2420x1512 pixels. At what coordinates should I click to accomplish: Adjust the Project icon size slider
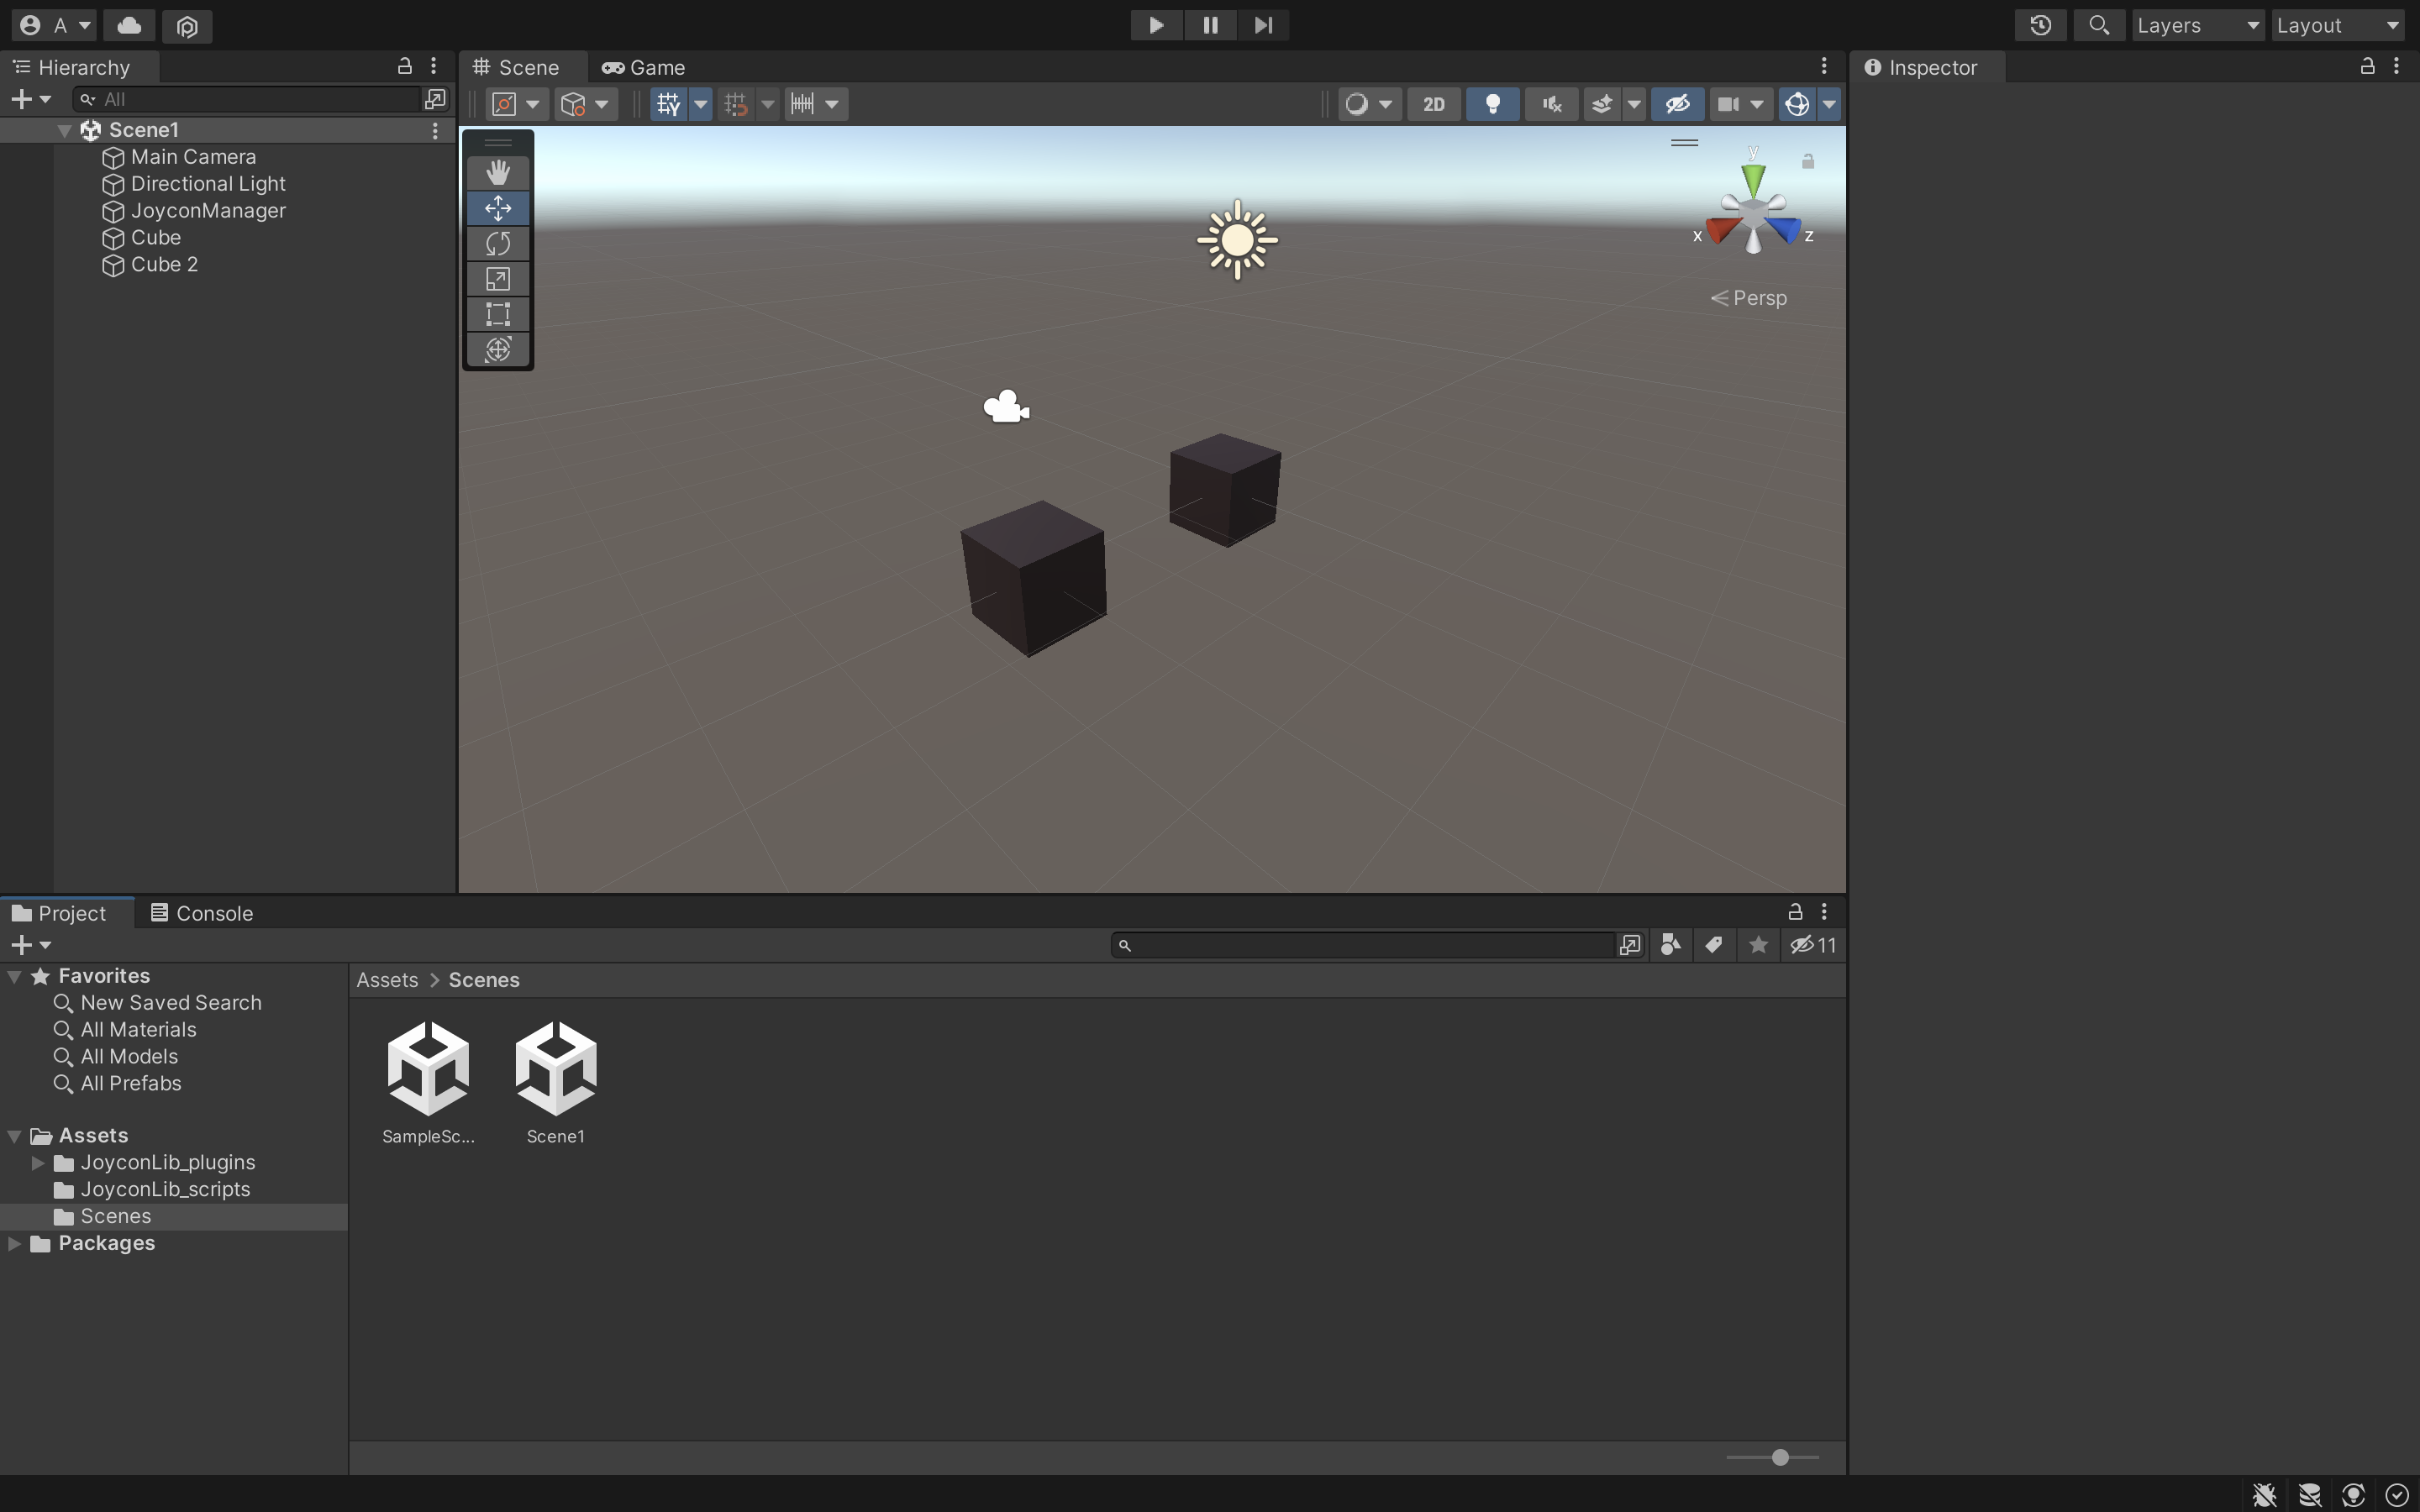(1779, 1457)
